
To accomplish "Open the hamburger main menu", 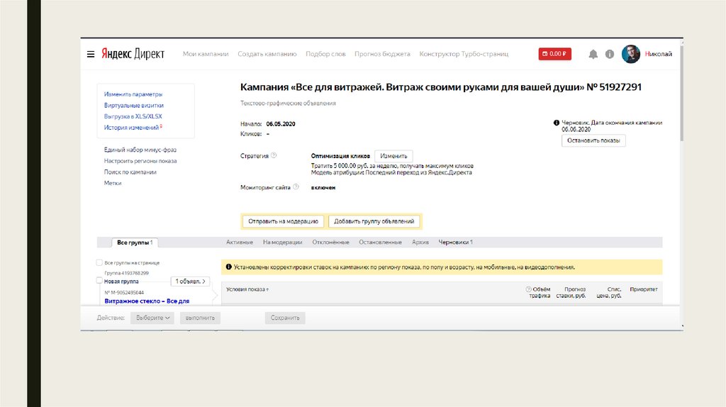I will click(x=91, y=54).
